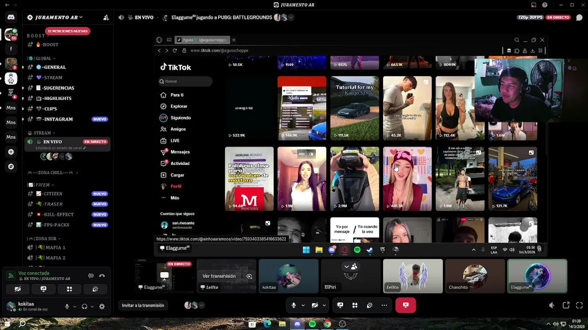
Task: Open input device options arrow in user panel
Action: [74, 307]
